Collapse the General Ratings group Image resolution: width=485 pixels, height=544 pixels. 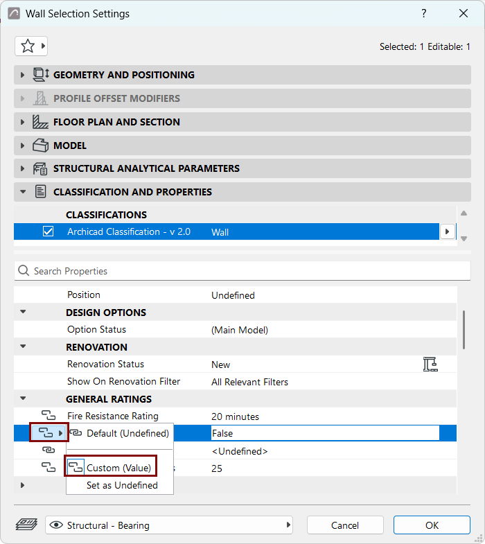pos(23,398)
